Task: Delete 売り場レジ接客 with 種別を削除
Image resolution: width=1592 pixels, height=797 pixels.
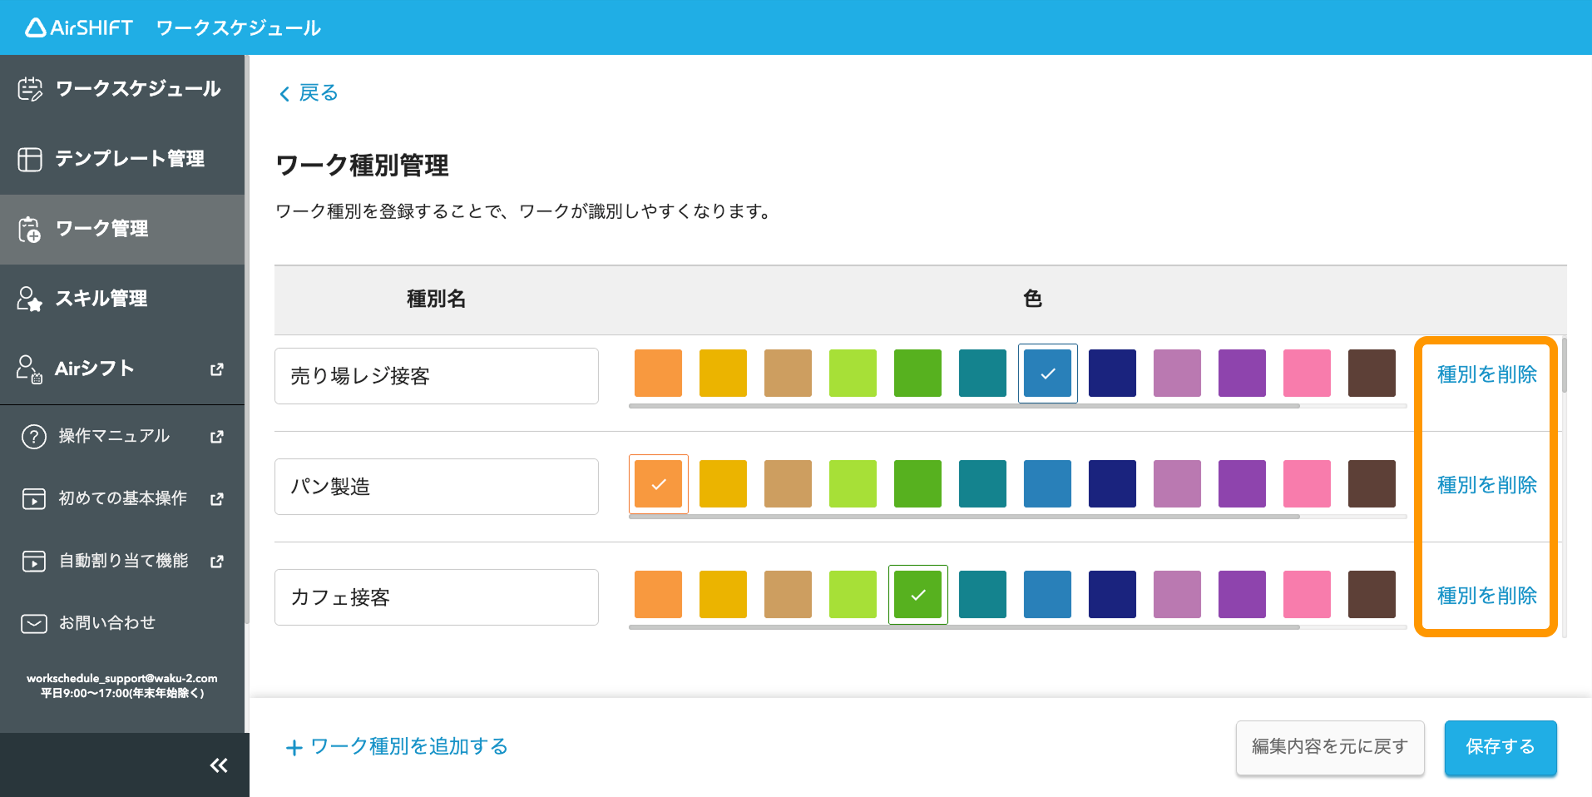Action: click(1486, 374)
